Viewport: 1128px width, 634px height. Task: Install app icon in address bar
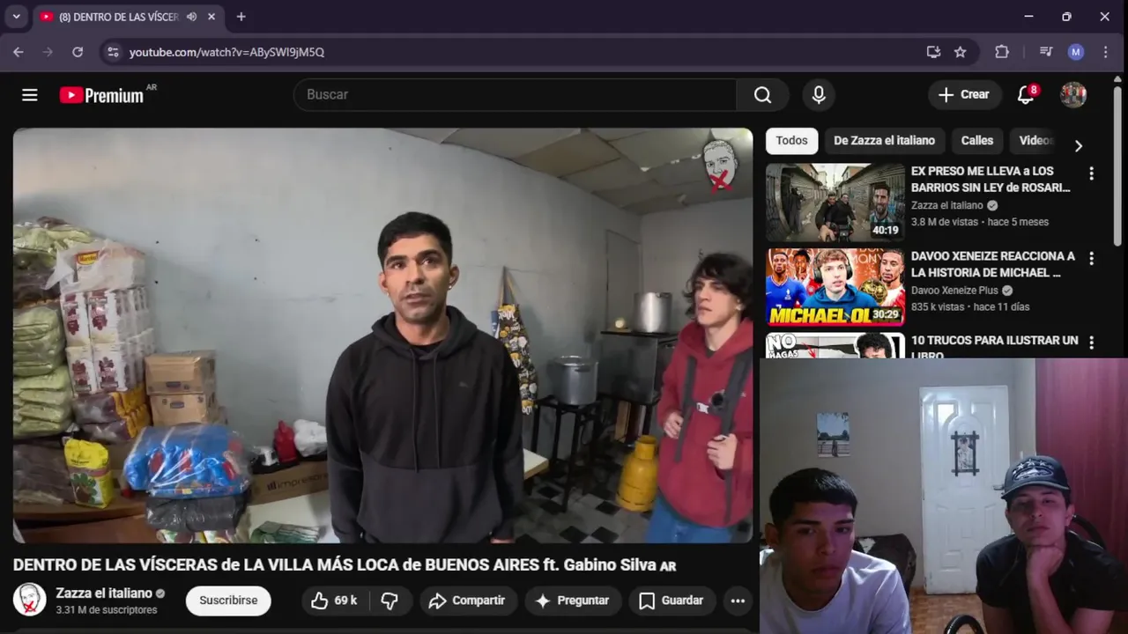coord(934,52)
